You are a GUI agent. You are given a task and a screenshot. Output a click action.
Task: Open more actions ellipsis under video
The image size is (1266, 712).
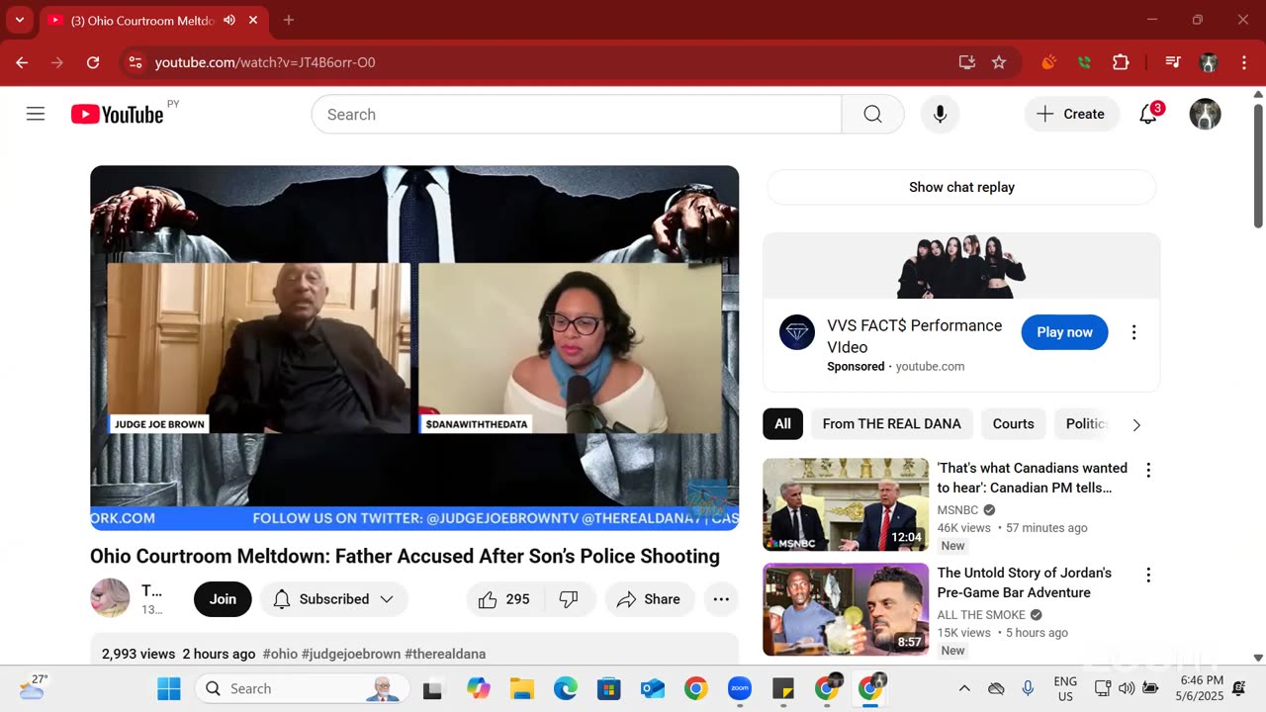coord(721,599)
